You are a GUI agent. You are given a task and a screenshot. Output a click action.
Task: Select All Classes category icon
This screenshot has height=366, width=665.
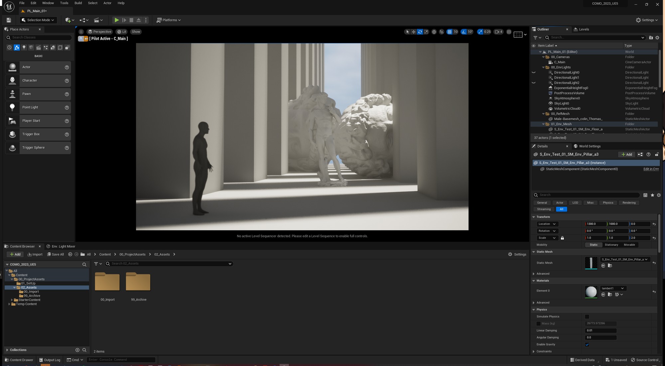coord(67,48)
